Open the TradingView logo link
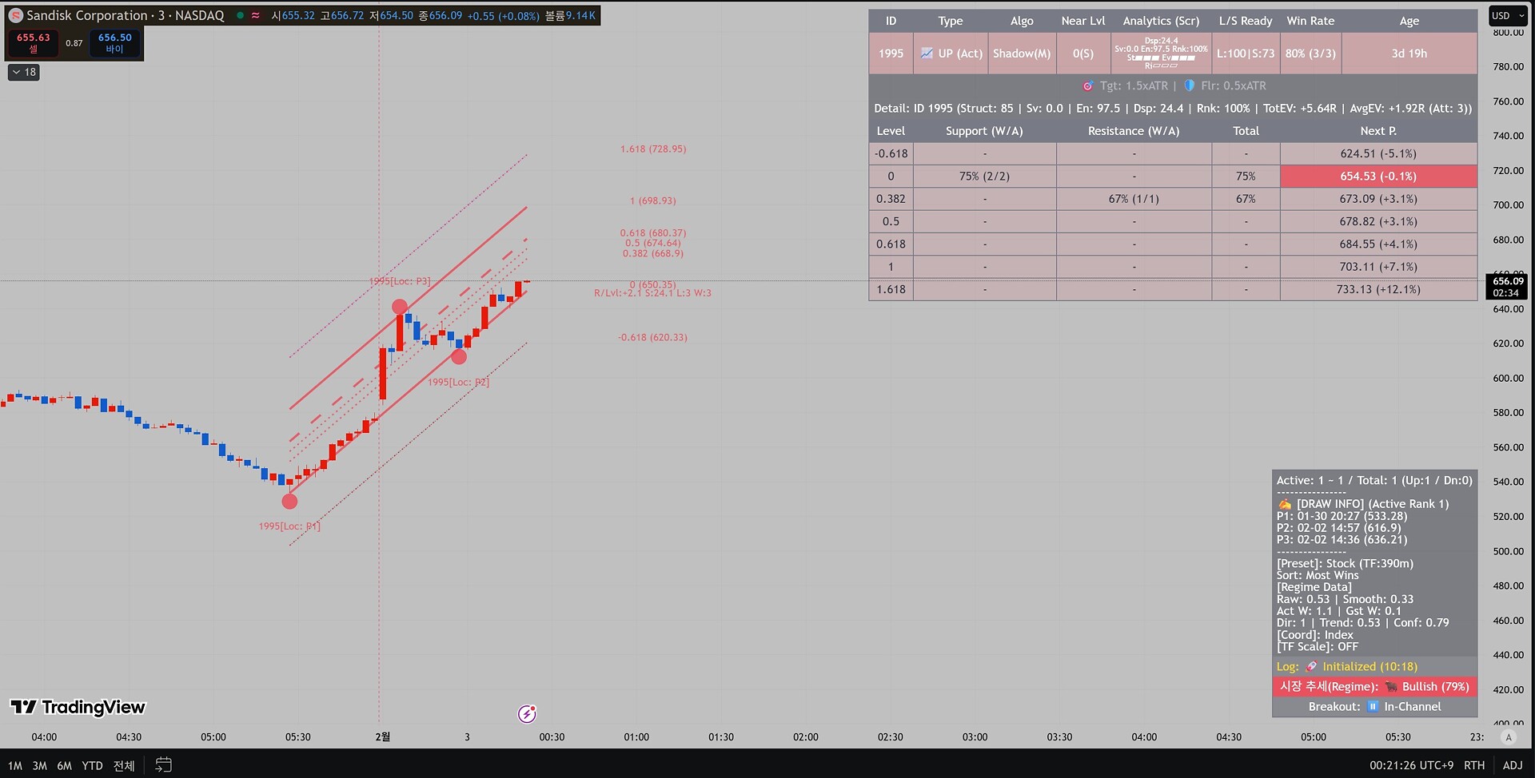The width and height of the screenshot is (1535, 778). 78,707
